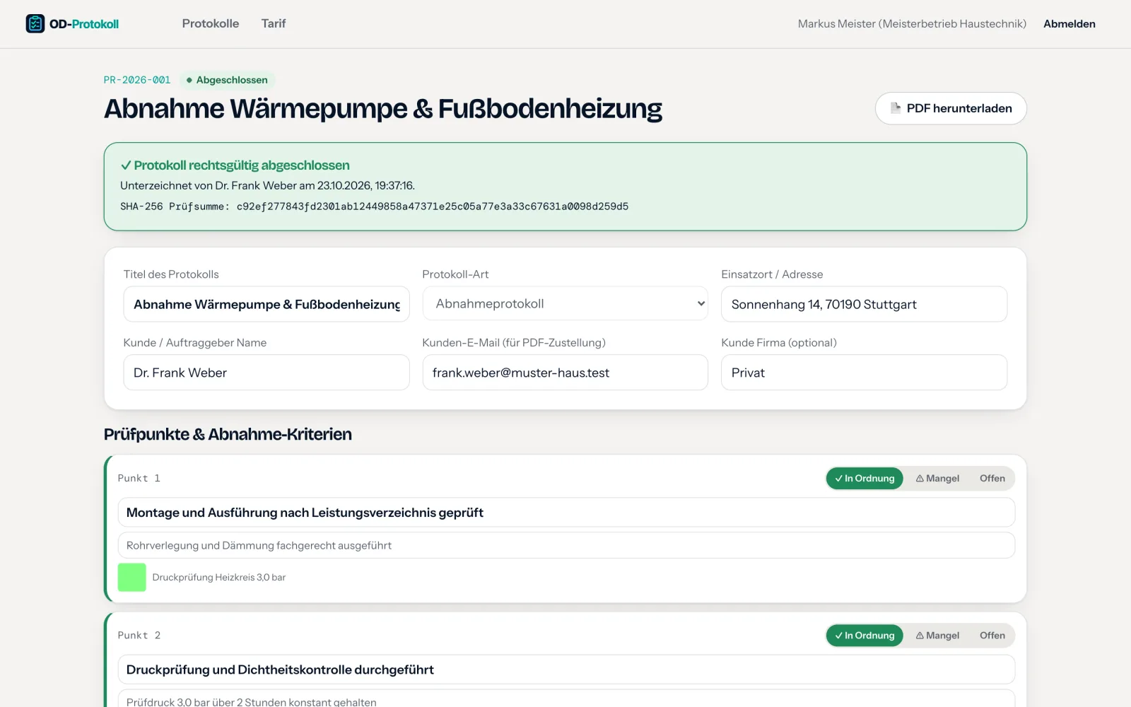Click the Abgeschlossen status badge
Image resolution: width=1131 pixels, height=707 pixels.
(x=227, y=80)
